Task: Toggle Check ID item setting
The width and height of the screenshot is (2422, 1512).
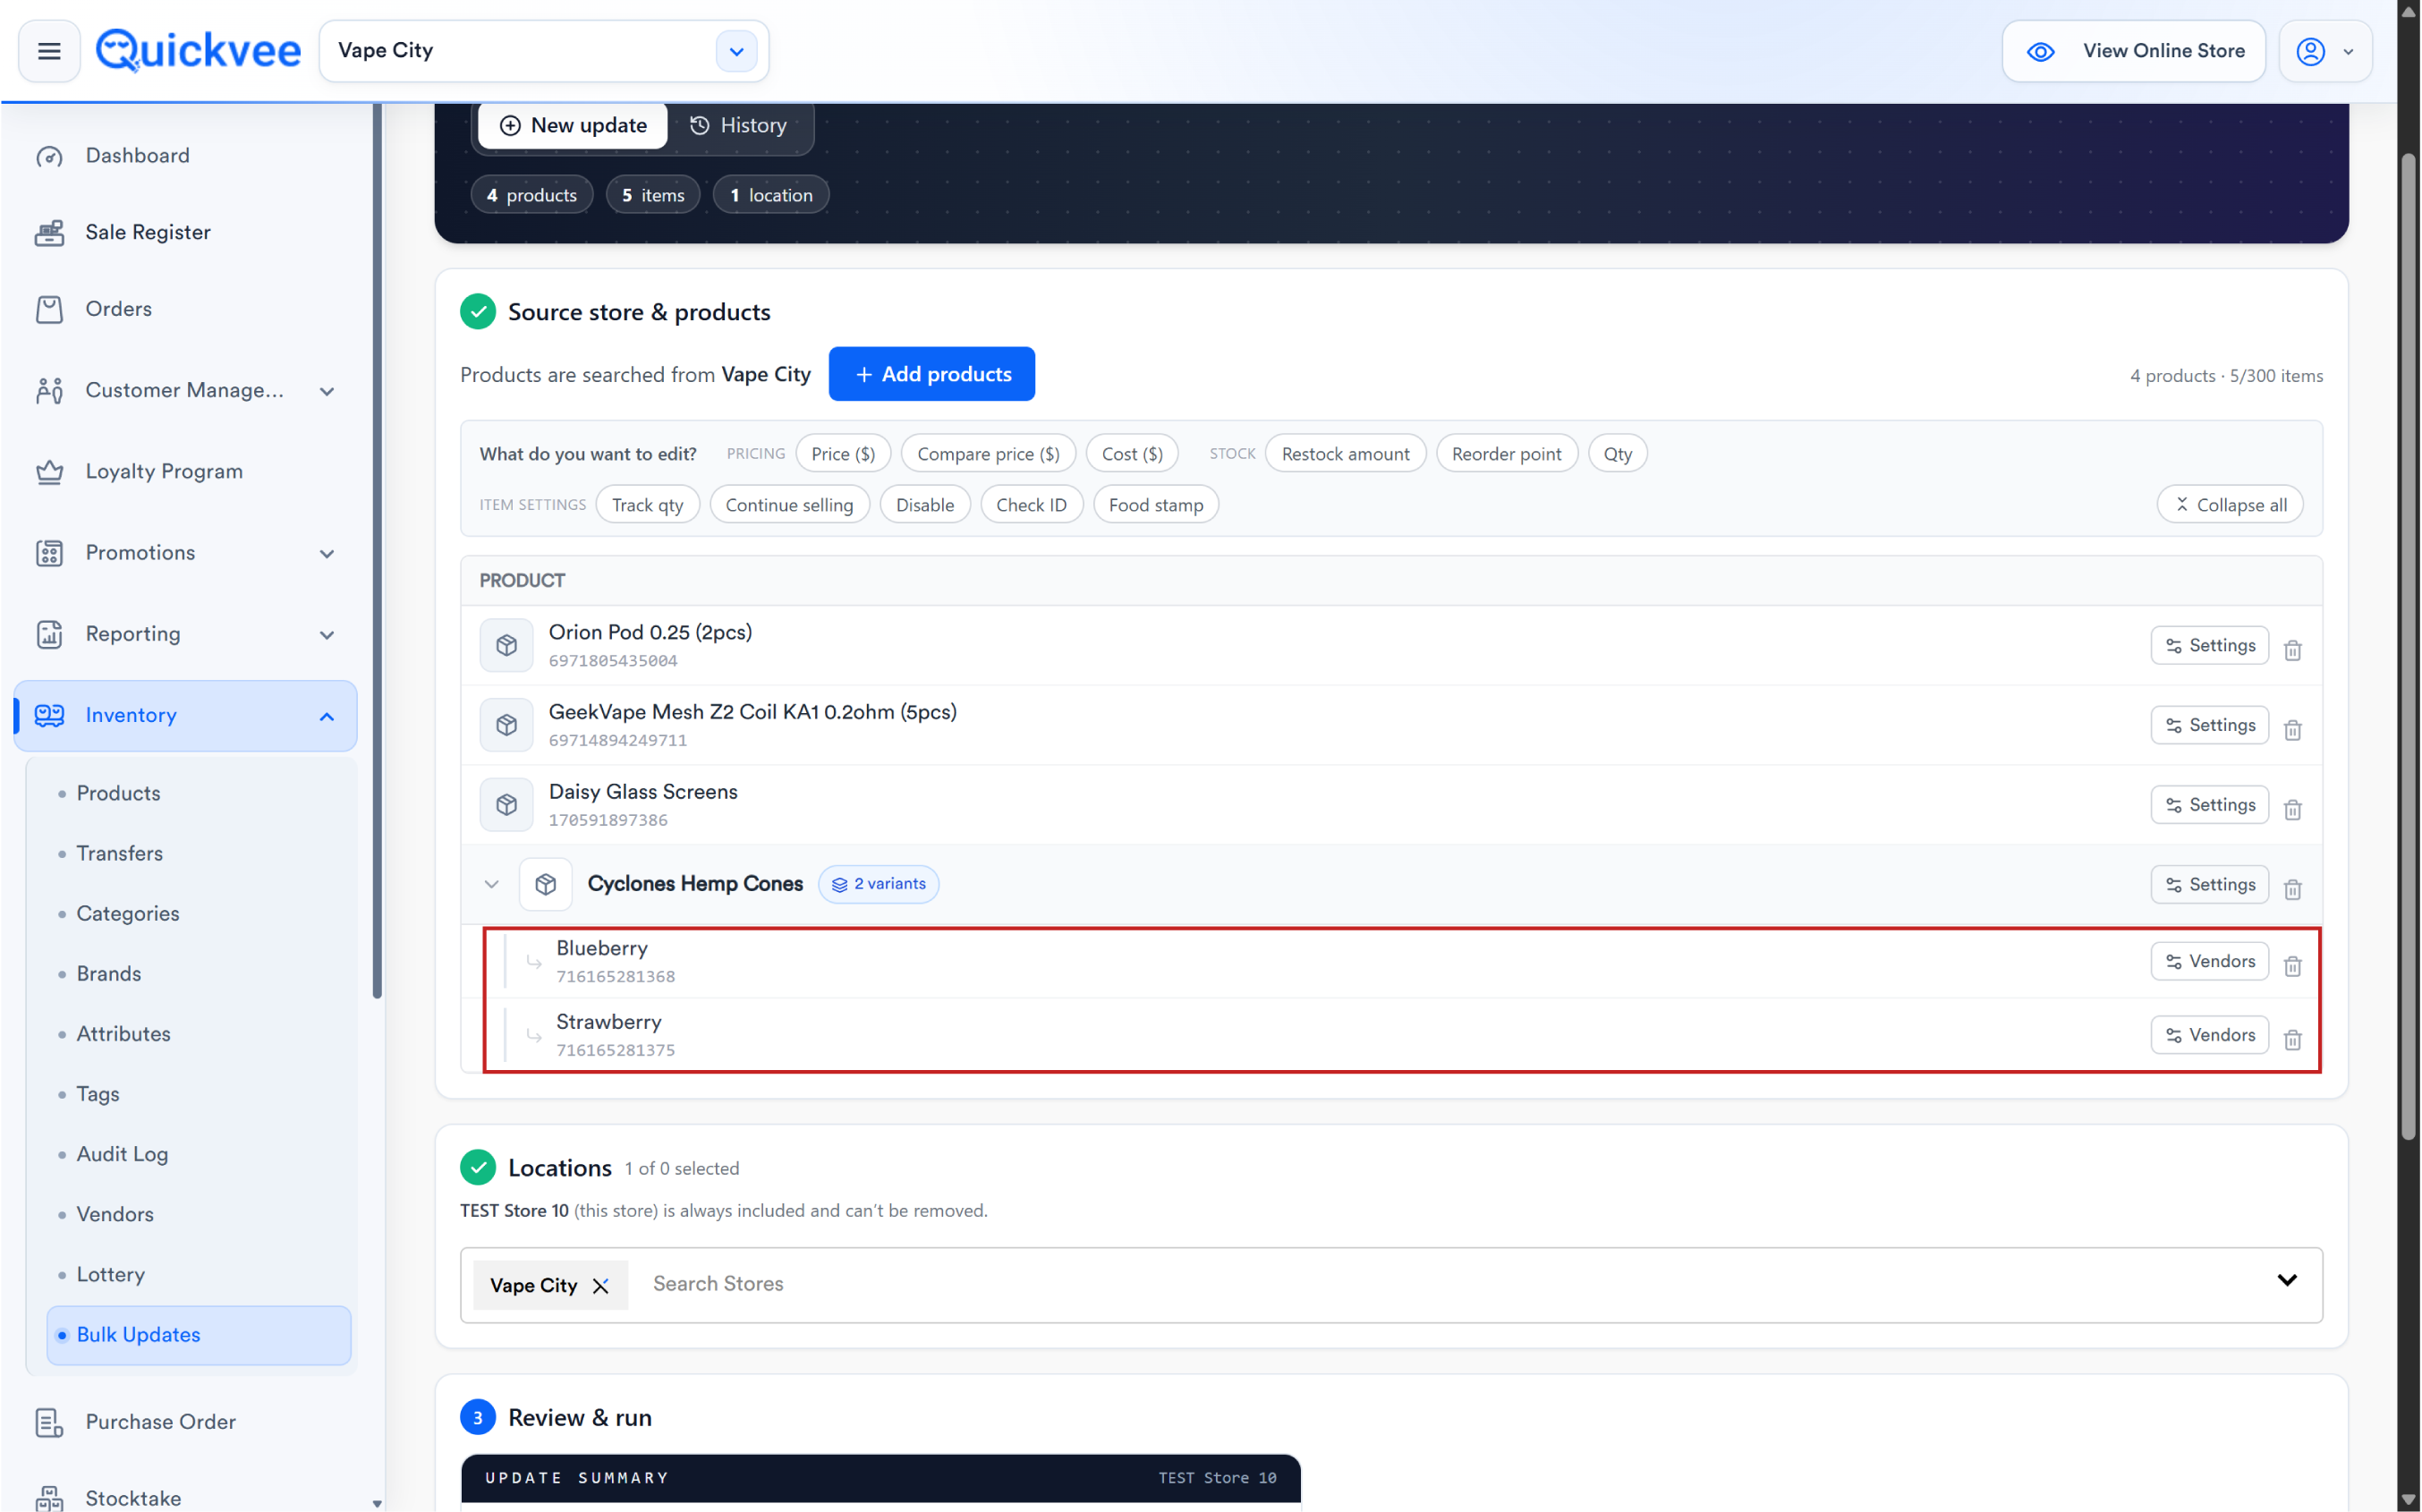Action: [x=1031, y=505]
